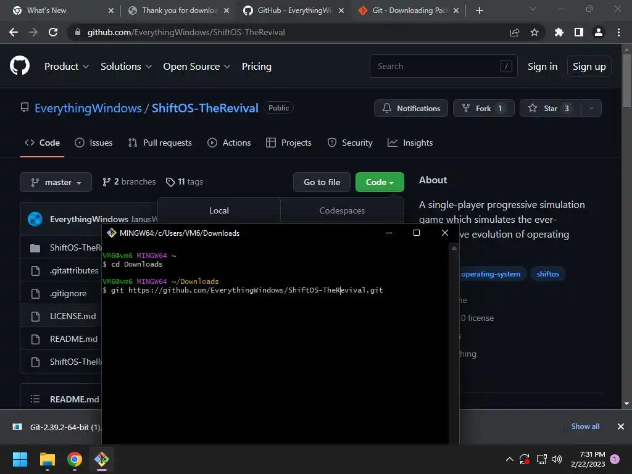This screenshot has height=474, width=632.
Task: Expand the Solutions menu
Action: [126, 67]
